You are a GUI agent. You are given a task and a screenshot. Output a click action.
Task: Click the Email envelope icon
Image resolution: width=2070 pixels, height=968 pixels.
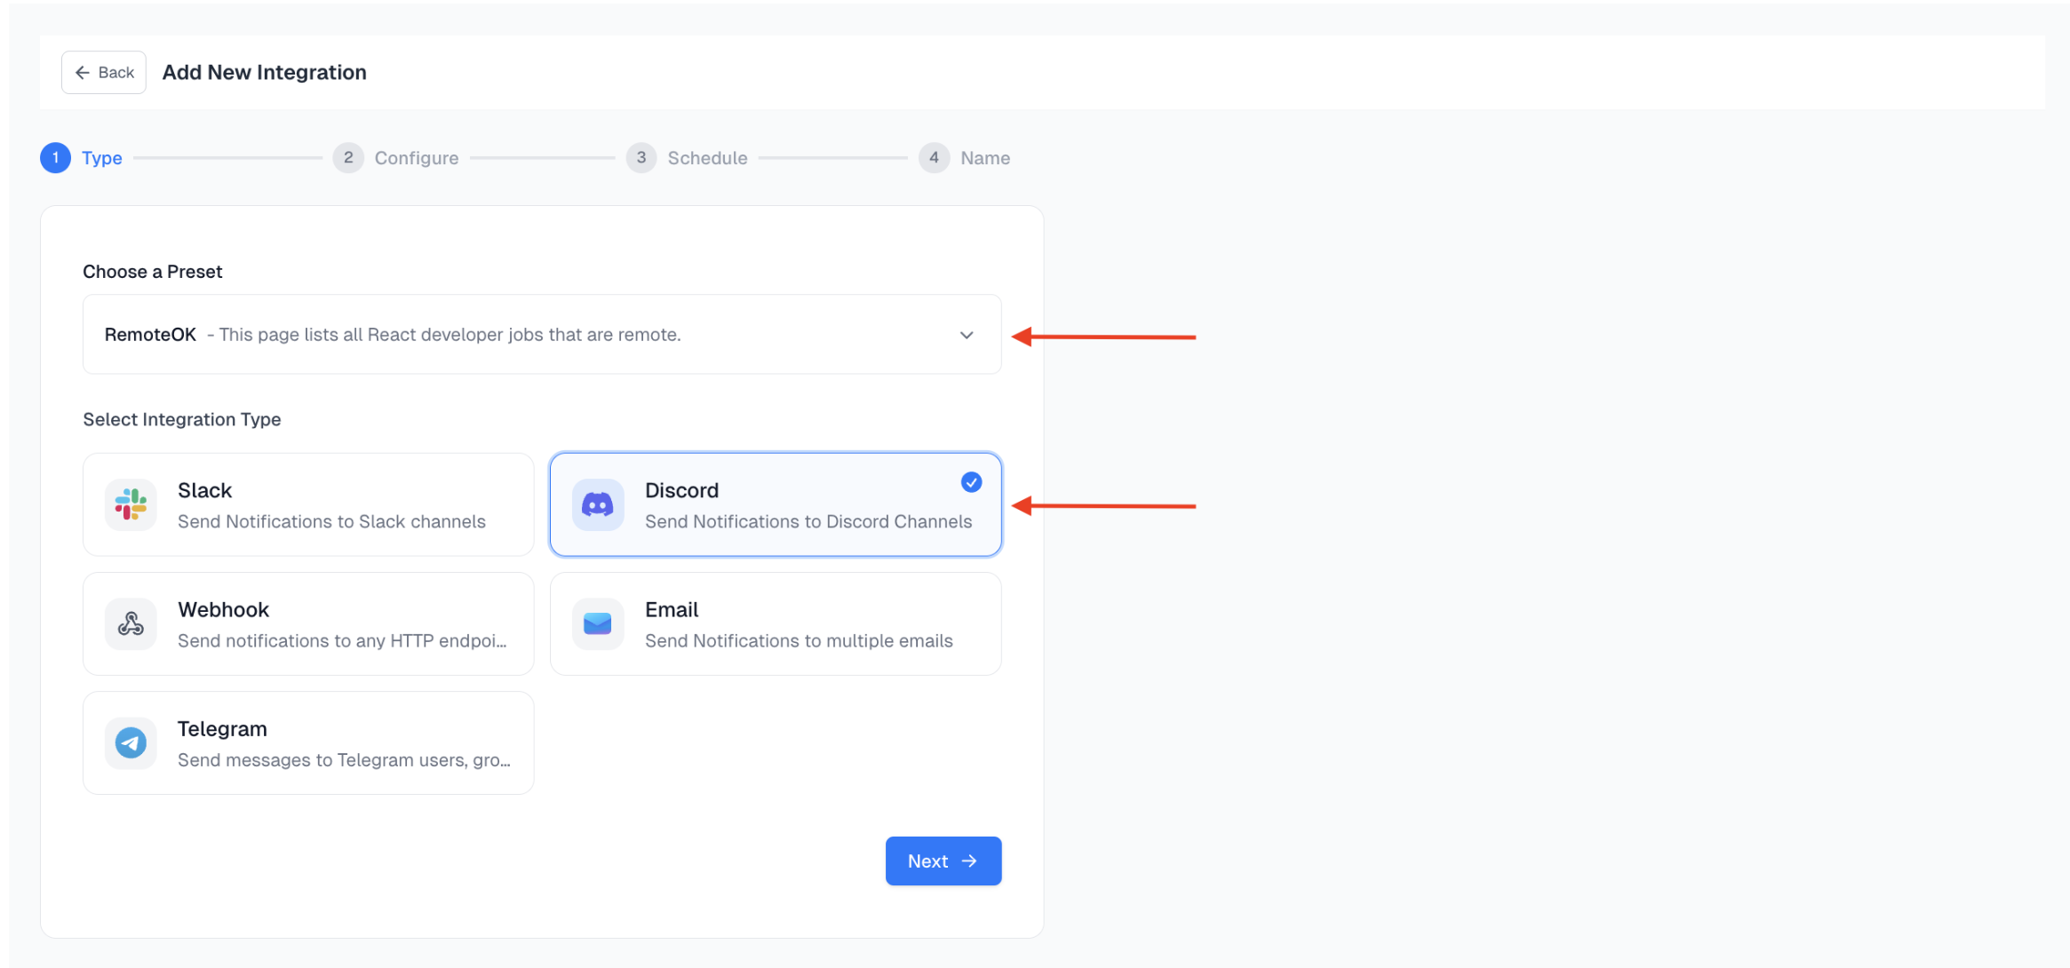[597, 623]
